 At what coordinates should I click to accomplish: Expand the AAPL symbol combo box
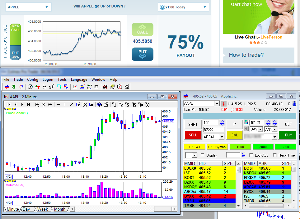[217, 104]
